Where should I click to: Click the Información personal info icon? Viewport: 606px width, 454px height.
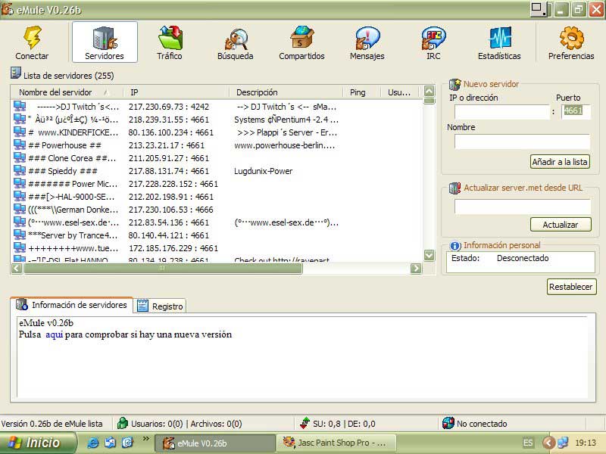click(455, 245)
